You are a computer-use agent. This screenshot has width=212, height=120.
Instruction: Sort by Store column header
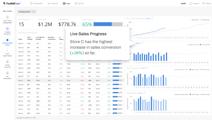pos(20,39)
